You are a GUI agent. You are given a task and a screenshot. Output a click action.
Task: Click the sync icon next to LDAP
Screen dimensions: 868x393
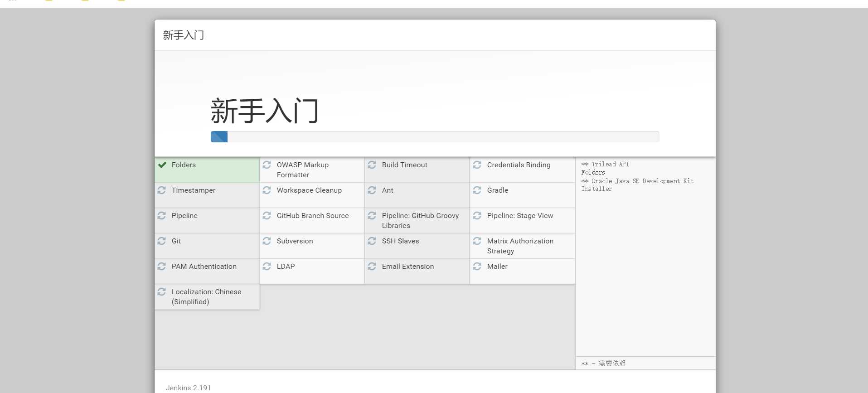point(267,267)
